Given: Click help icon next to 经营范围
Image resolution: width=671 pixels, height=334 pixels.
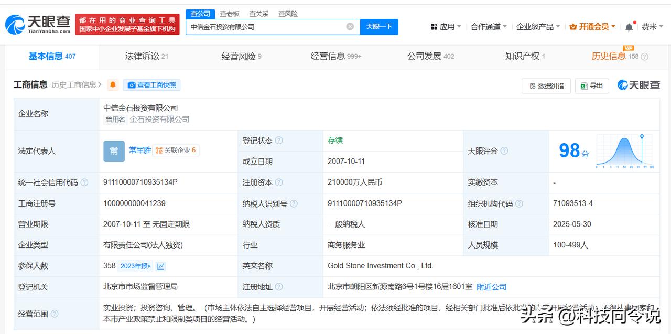Looking at the screenshot, I should (55, 314).
